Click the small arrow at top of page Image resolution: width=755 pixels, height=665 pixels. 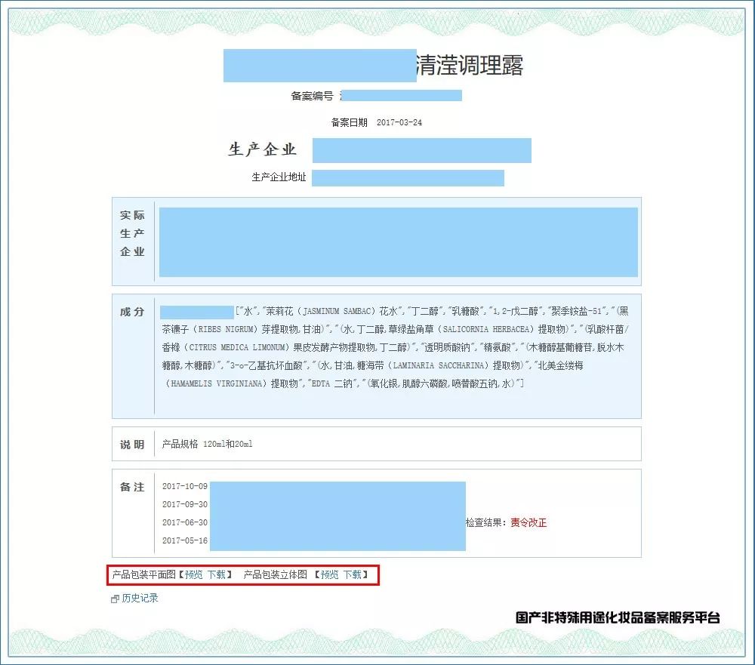[x=517, y=13]
